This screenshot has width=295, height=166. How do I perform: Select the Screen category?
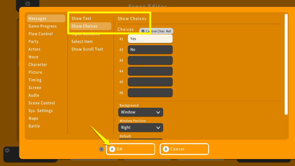click(35, 87)
